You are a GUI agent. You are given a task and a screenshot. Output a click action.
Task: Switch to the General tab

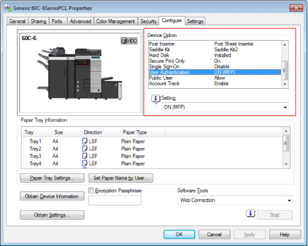[x=17, y=22]
